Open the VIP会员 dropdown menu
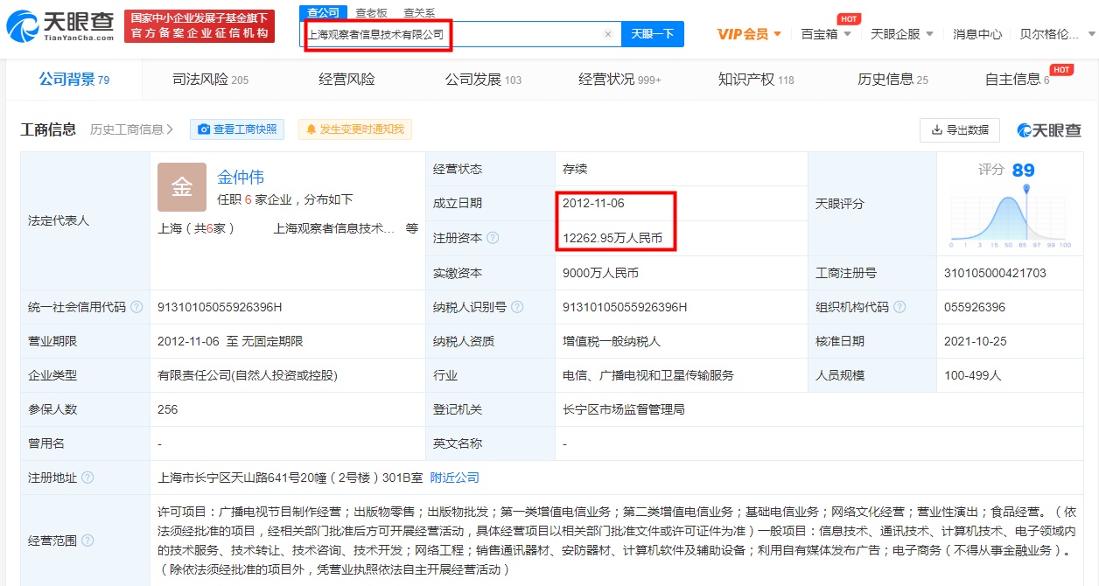 (x=749, y=34)
